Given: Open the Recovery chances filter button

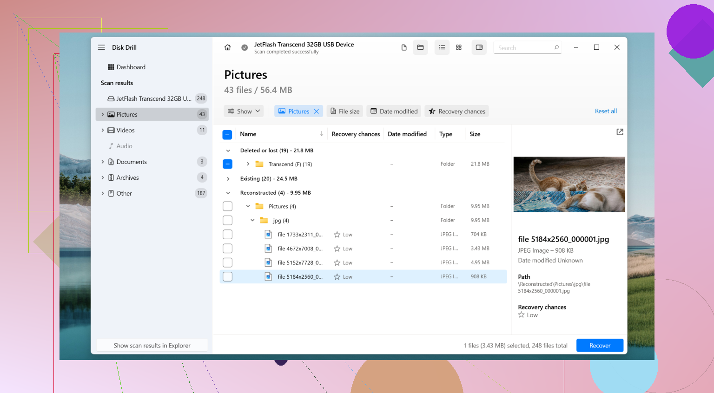Looking at the screenshot, I should coord(456,111).
